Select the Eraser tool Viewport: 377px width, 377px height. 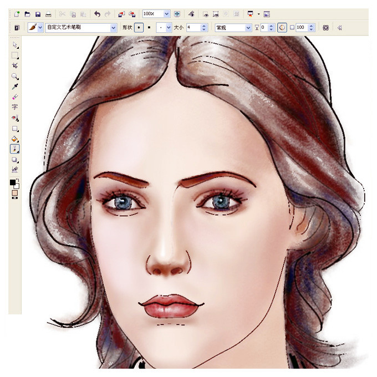tap(15, 97)
